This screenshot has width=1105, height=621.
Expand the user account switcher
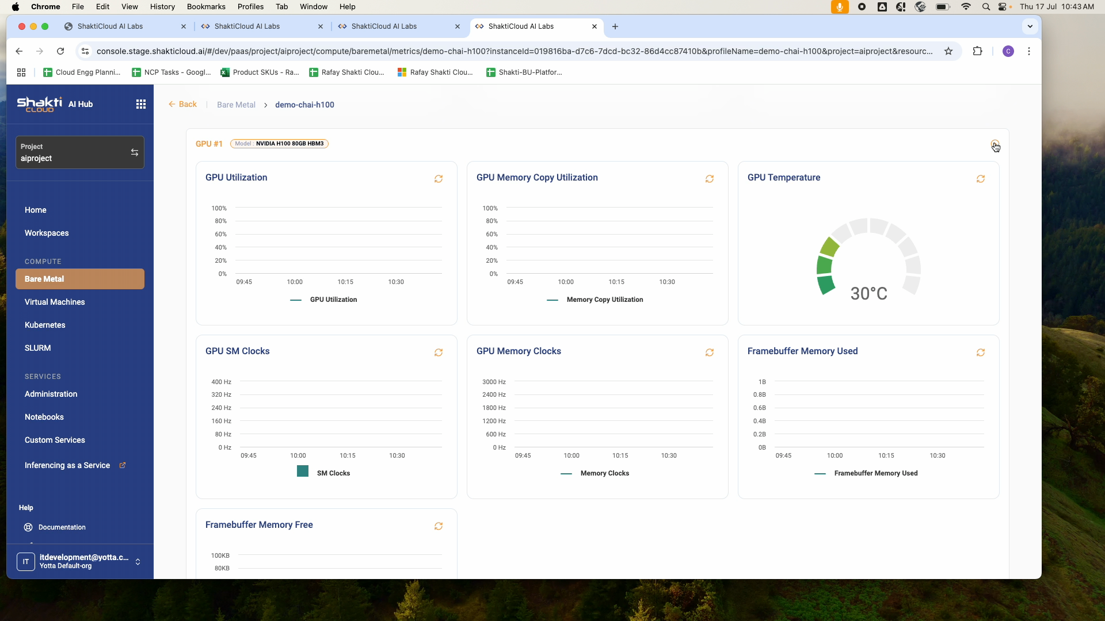pyautogui.click(x=138, y=562)
